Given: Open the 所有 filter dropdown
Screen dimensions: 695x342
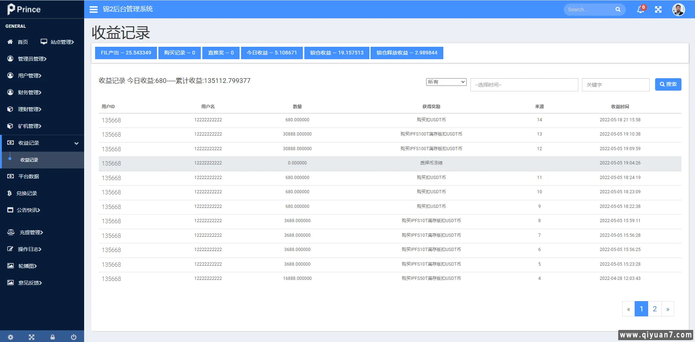Looking at the screenshot, I should [446, 82].
